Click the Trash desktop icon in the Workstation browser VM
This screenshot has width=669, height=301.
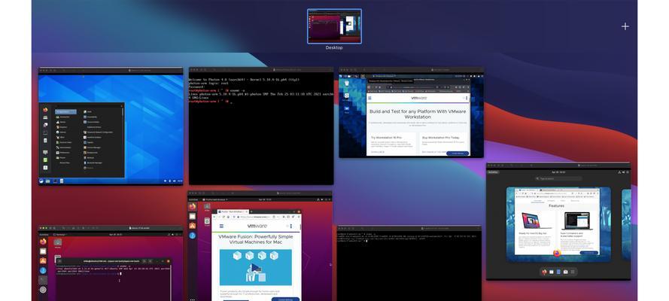[346, 83]
